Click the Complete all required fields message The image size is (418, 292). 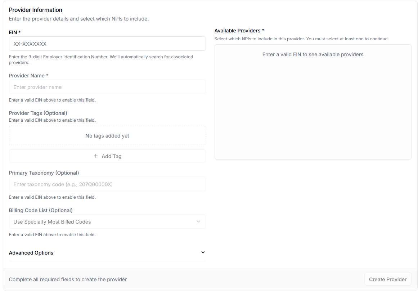tap(68, 279)
